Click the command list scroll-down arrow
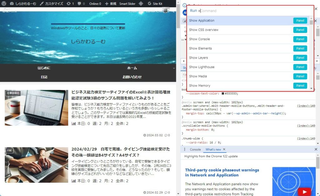 pos(311,88)
